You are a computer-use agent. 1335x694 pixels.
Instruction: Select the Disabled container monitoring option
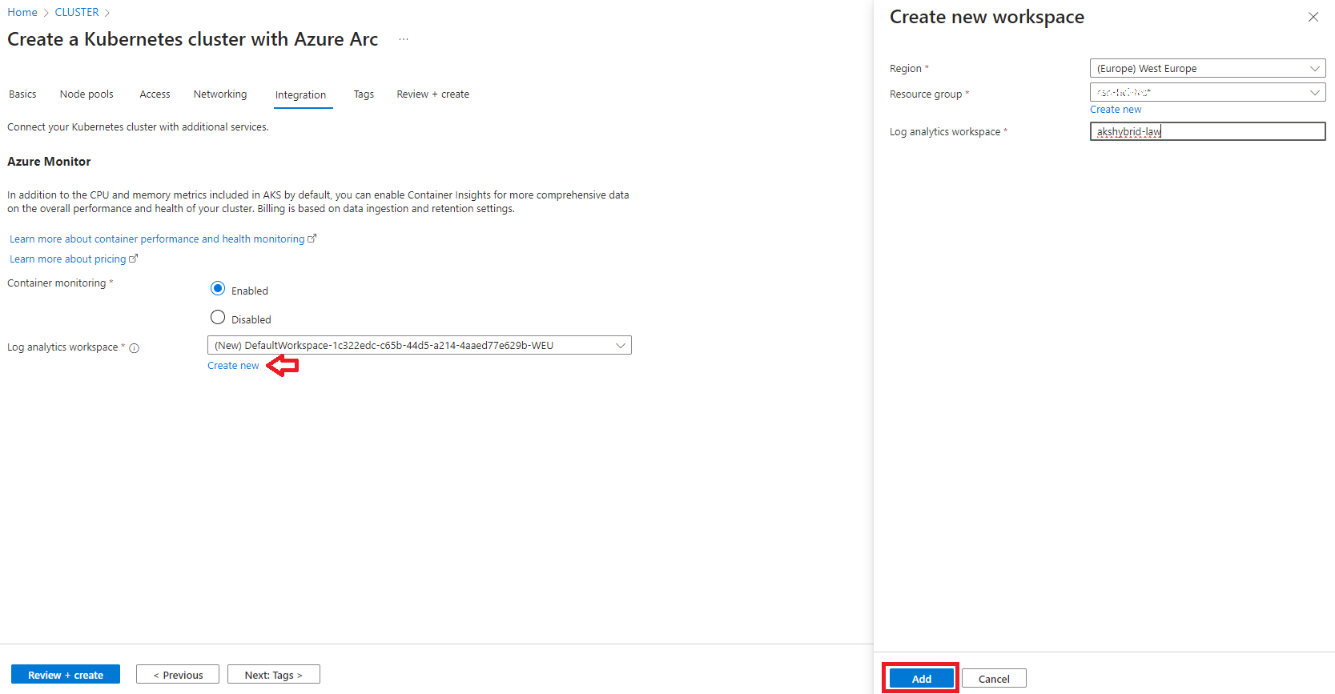pyautogui.click(x=218, y=317)
